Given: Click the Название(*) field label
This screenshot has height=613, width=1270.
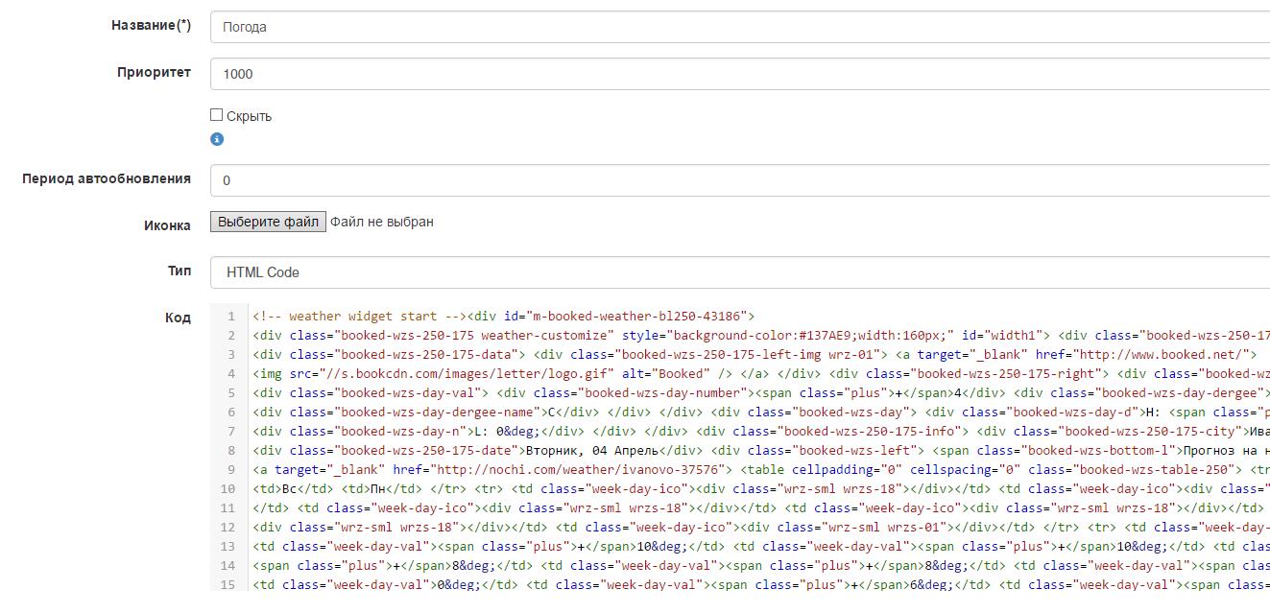Looking at the screenshot, I should coord(151,26).
